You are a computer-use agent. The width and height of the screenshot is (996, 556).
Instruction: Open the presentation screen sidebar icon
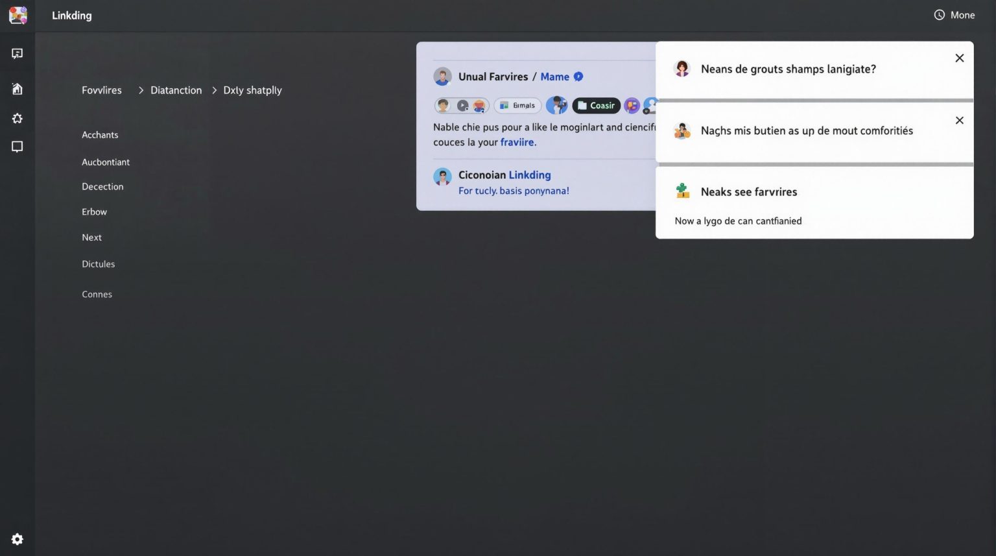click(x=18, y=54)
